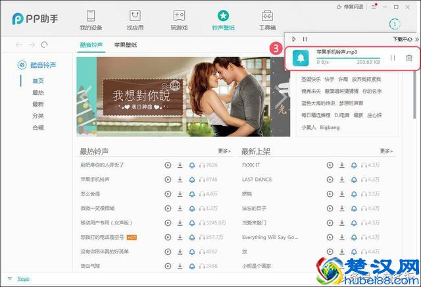Pause all downloads in panel header
The image size is (421, 287).
pos(305,39)
